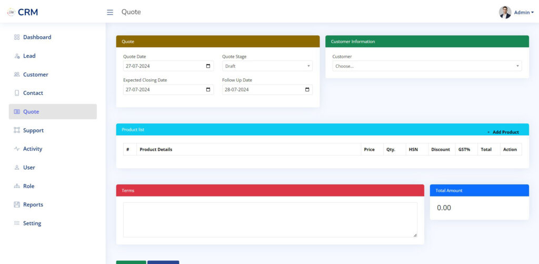The height and width of the screenshot is (264, 539).
Task: Click the Product list panel header
Action: (323, 130)
